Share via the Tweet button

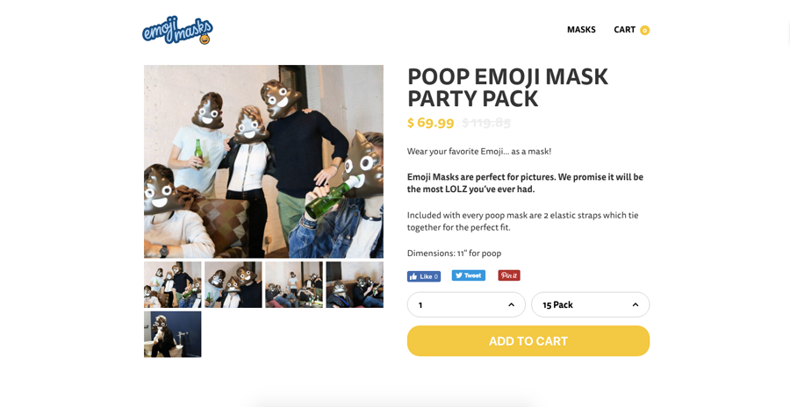(x=469, y=275)
